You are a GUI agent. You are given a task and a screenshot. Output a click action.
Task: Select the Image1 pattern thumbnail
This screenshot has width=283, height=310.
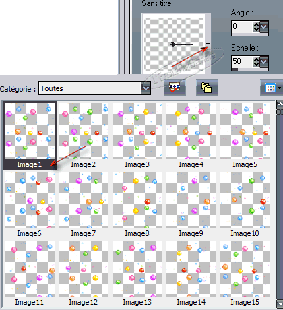point(30,135)
